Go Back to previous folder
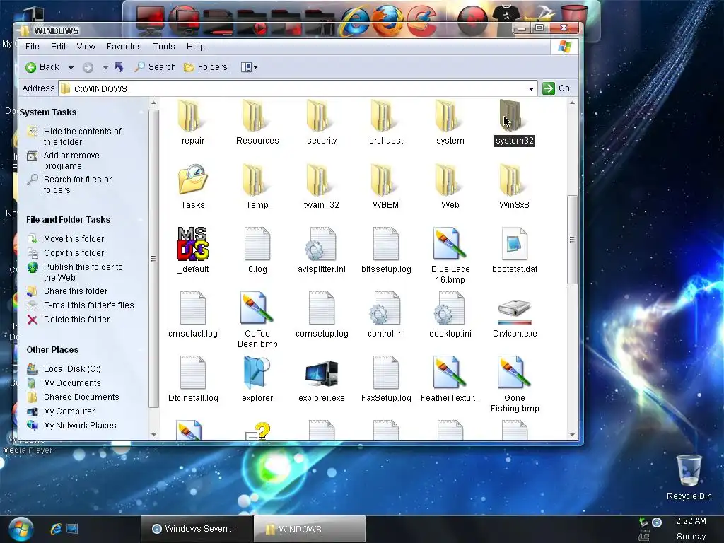Image resolution: width=724 pixels, height=543 pixels. [42, 67]
